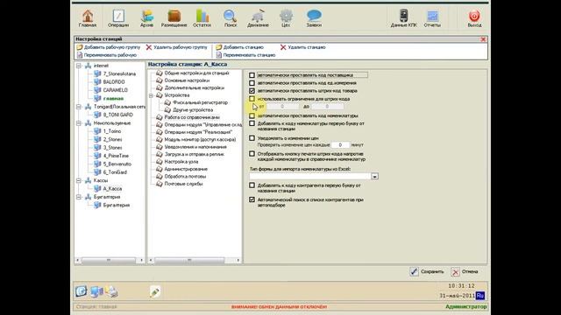Image resolution: width=561 pixels, height=315 pixels.
Task: Click Переименовать станцию
Action: pyautogui.click(x=245, y=55)
